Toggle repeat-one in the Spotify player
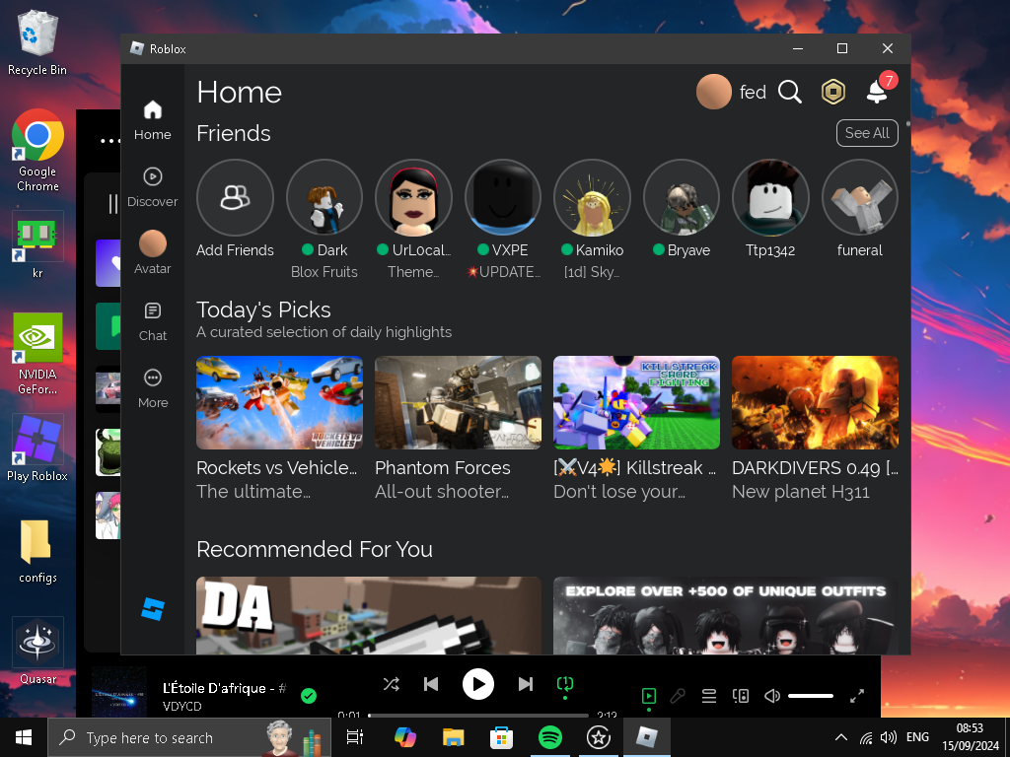 point(565,684)
